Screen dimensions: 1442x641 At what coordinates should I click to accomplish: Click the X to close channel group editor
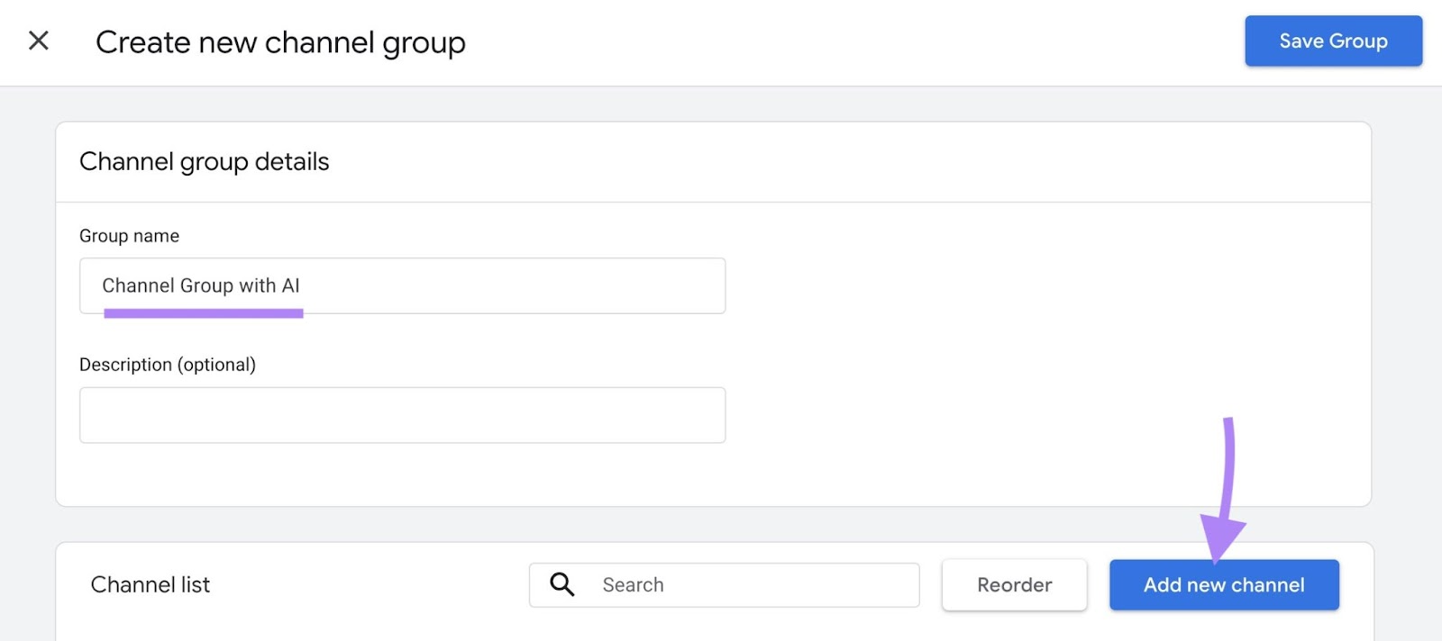click(38, 41)
